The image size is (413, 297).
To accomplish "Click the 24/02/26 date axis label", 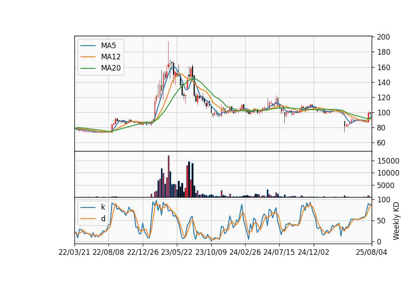I will coord(245,252).
